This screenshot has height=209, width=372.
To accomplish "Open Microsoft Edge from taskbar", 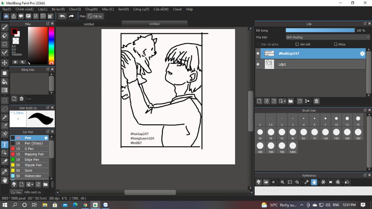I will point(75,205).
